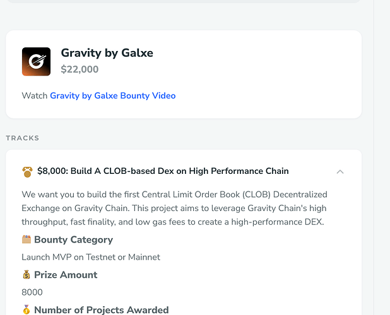Click the TRACKS section label
This screenshot has width=390, height=315.
pos(23,138)
